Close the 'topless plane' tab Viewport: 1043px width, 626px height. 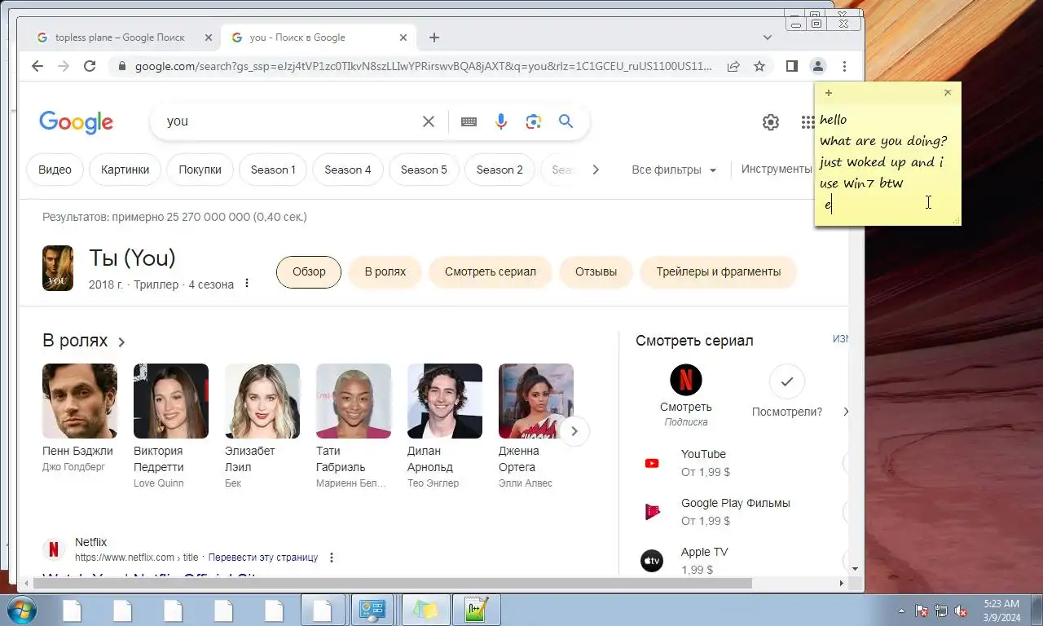point(208,37)
